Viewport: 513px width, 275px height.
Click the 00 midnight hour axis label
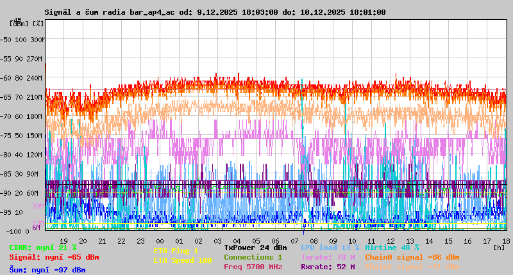tap(160, 240)
